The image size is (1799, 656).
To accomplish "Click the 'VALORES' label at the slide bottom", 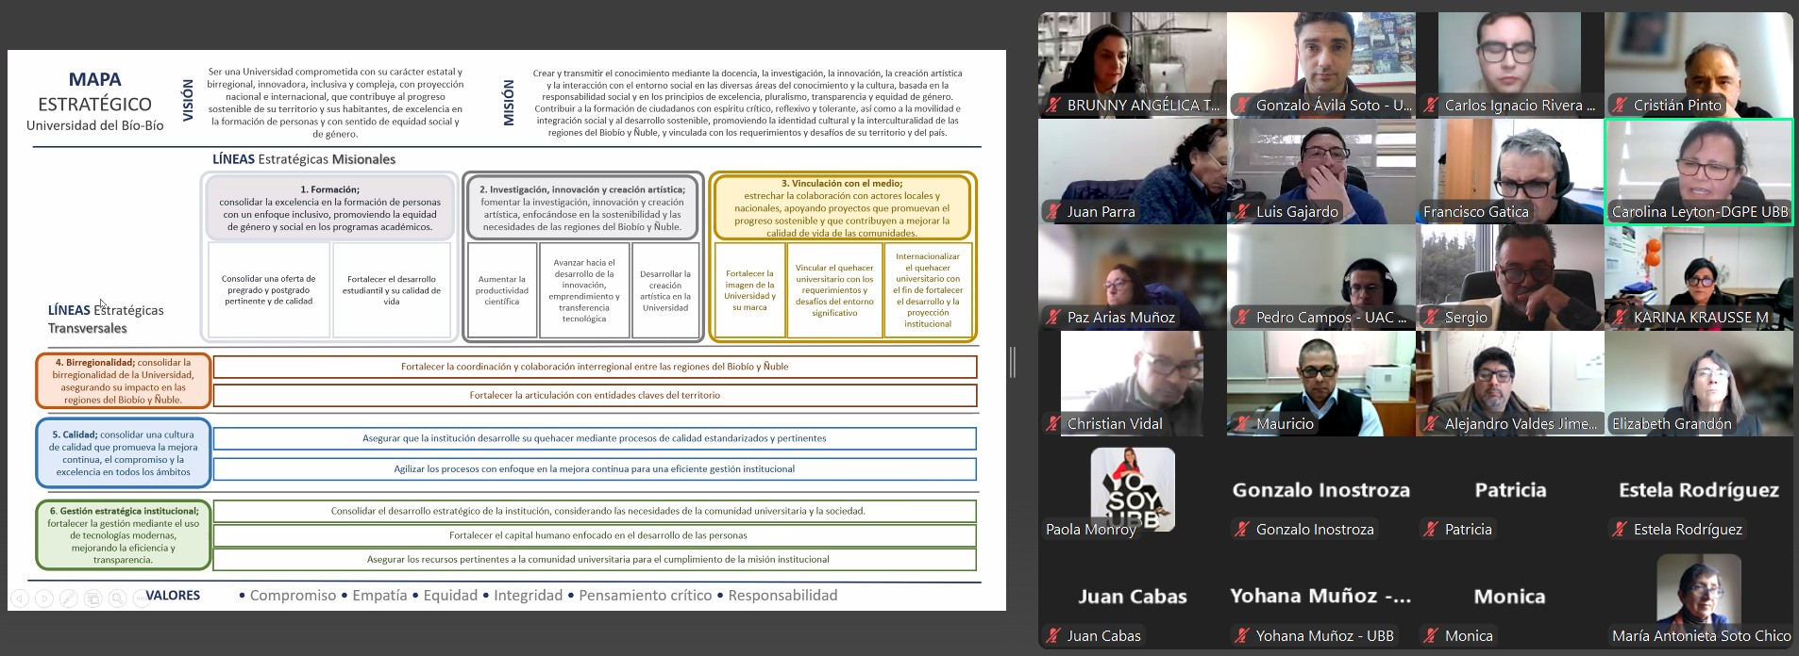I will (173, 596).
